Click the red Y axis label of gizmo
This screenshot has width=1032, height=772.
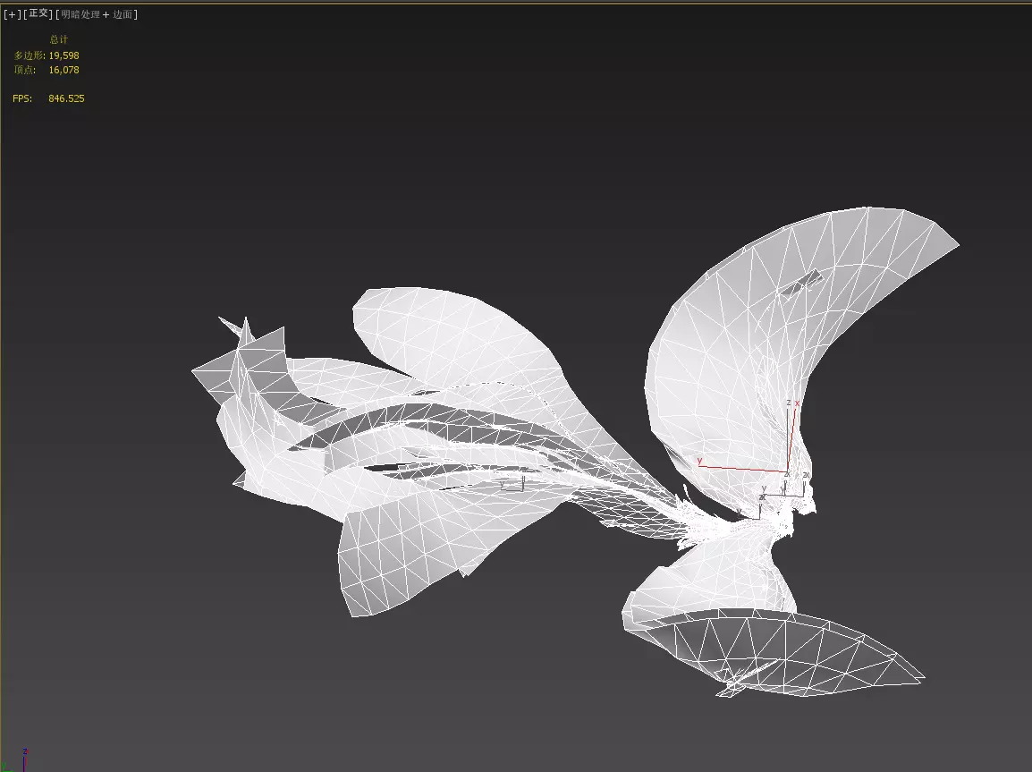699,461
